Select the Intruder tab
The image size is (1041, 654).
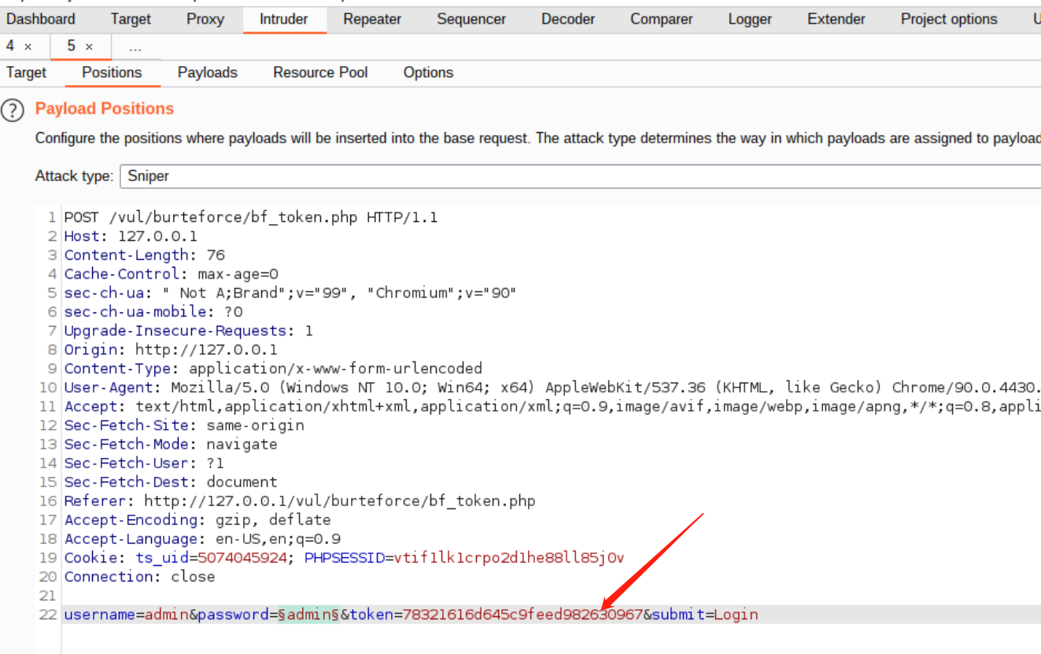(284, 20)
